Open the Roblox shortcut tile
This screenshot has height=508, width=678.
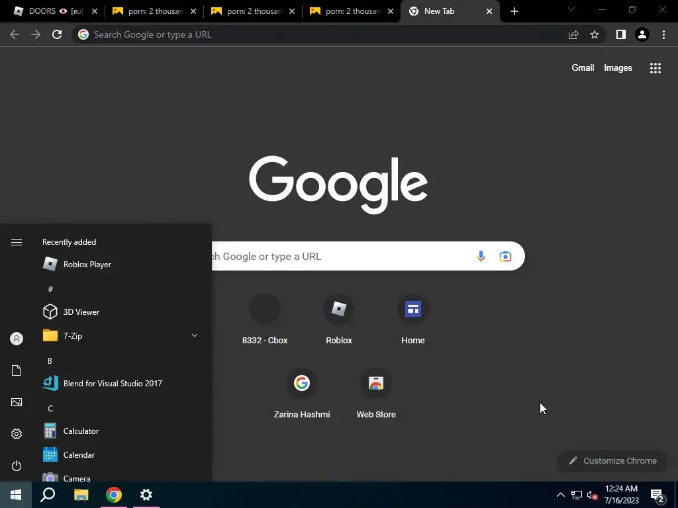tap(338, 319)
